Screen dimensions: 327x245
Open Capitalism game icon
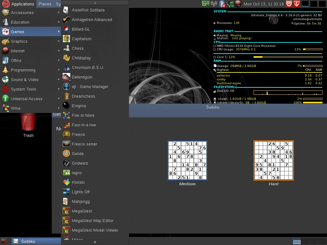tap(66, 39)
